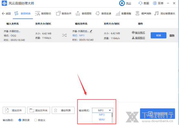The height and width of the screenshot is (125, 179).
Task: Open the 菜单 menu
Action: point(158,3)
